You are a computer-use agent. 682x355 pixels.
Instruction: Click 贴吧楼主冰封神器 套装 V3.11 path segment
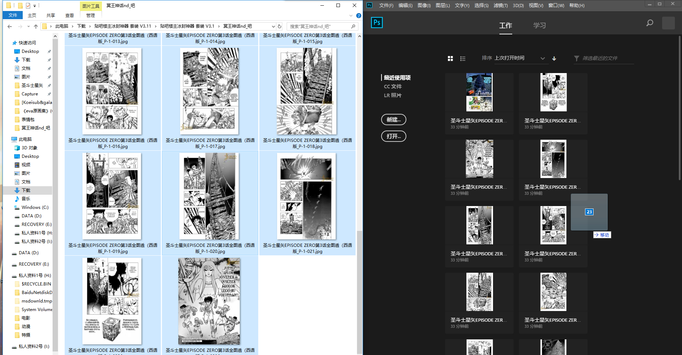click(123, 26)
